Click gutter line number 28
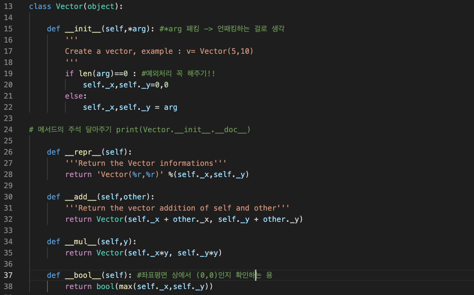The width and height of the screenshot is (474, 295). (x=8, y=174)
